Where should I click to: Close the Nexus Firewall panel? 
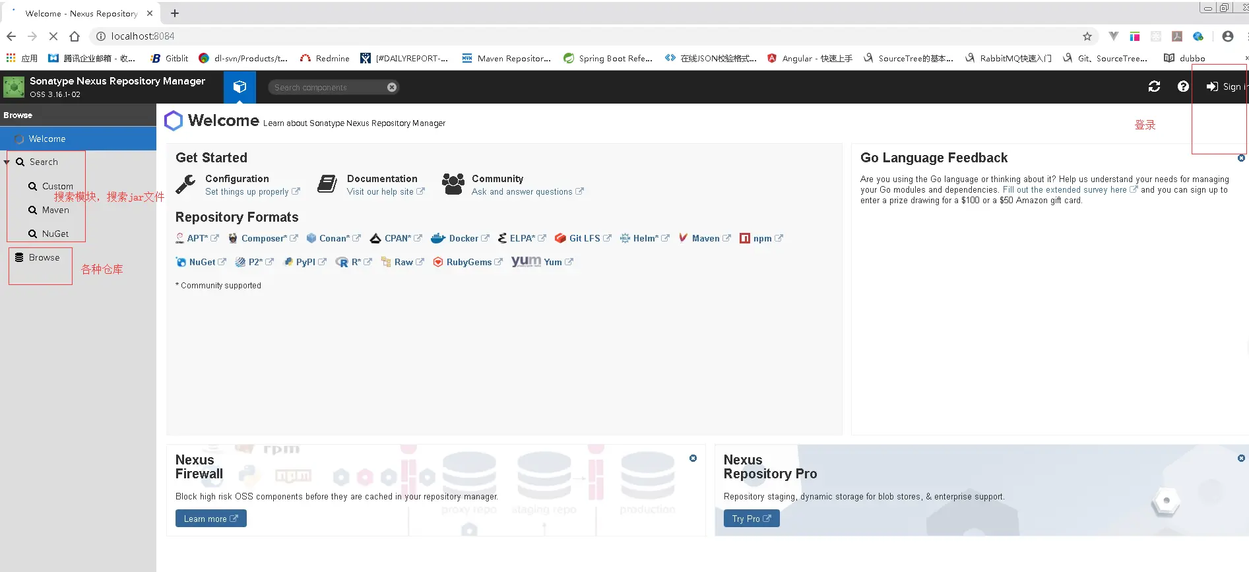pos(693,458)
